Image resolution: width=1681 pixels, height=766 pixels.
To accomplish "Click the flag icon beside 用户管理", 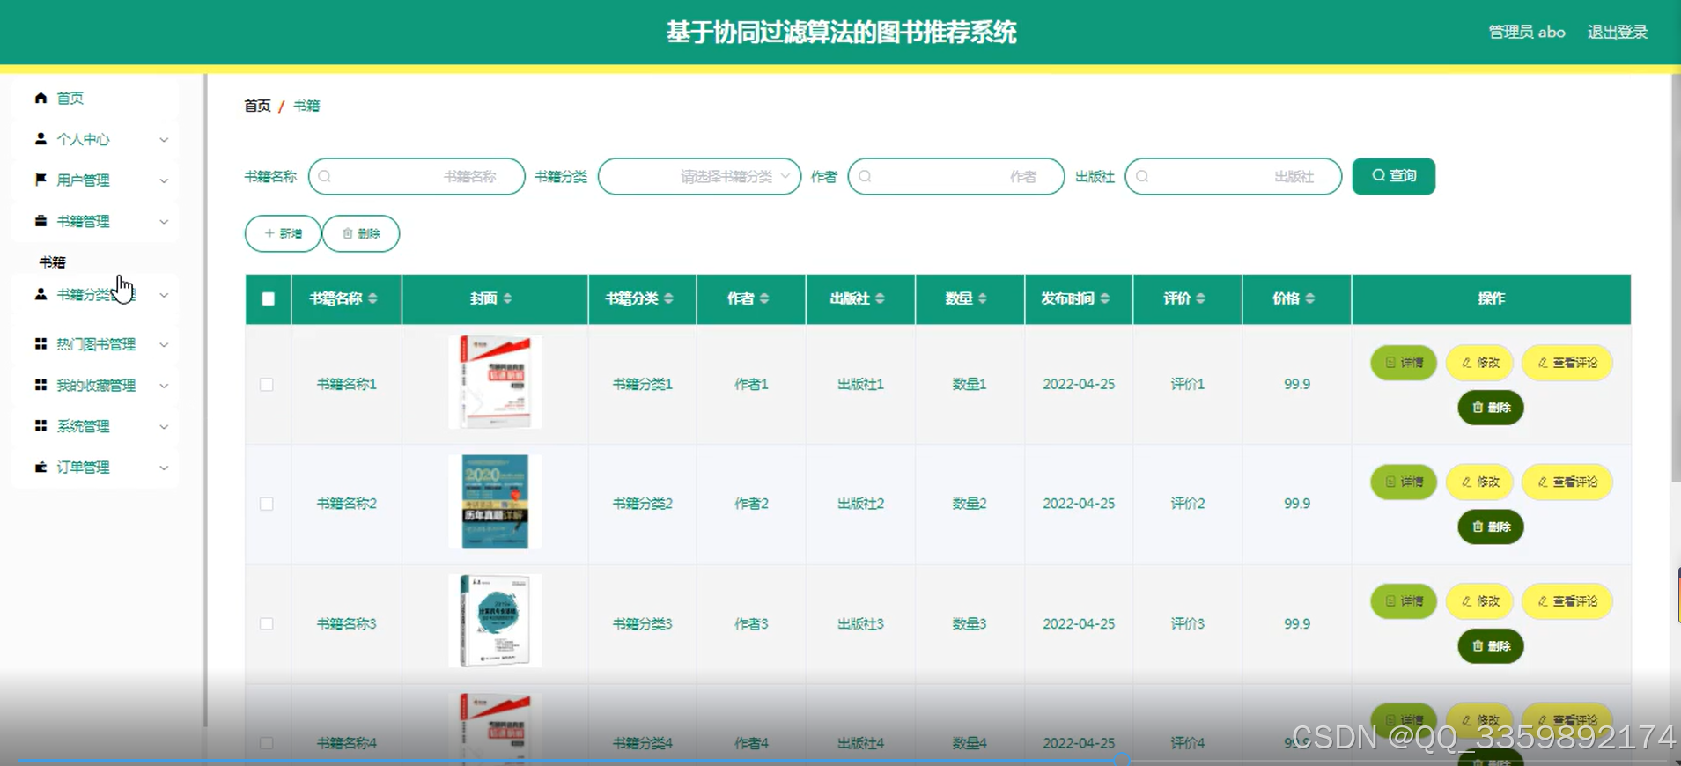I will [x=41, y=180].
